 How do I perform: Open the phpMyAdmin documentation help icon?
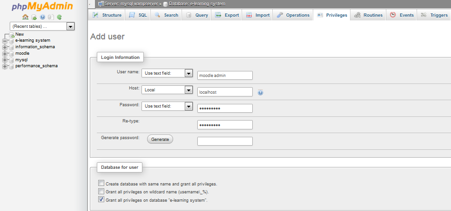pyautogui.click(x=42, y=17)
